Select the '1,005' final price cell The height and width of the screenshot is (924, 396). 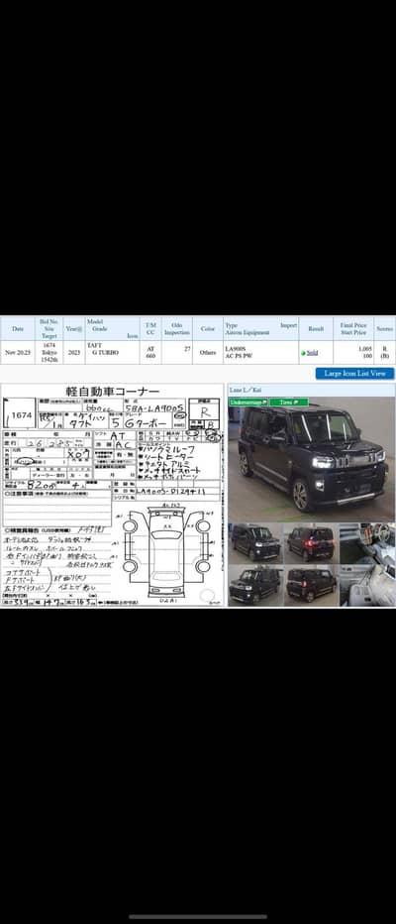tap(352, 352)
